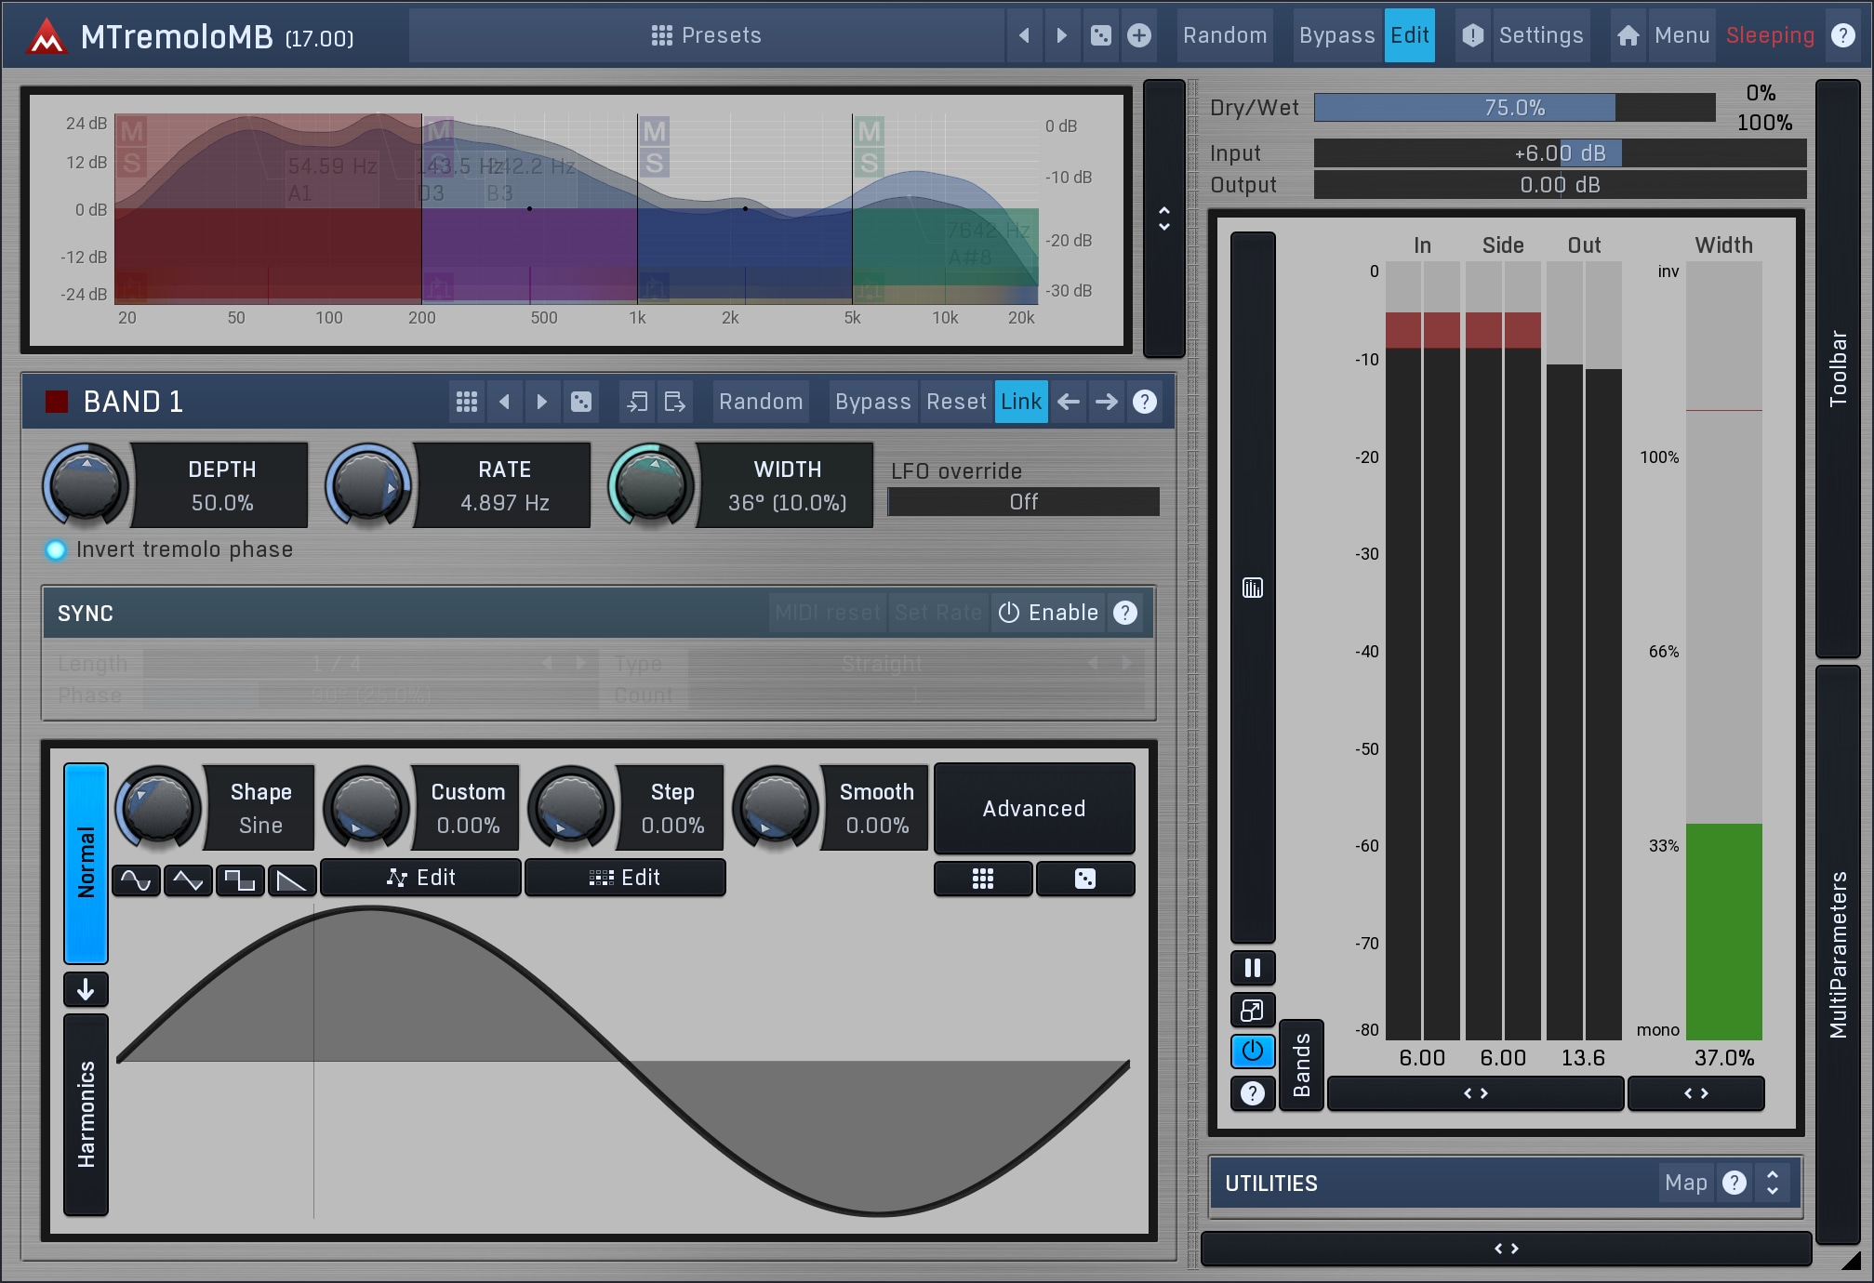
Task: Click the Menu home icon
Action: (x=1628, y=35)
